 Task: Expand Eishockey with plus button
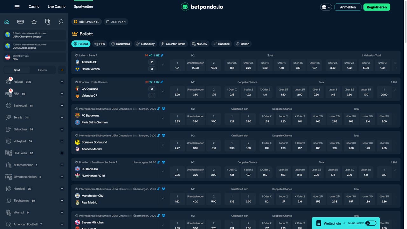click(x=62, y=129)
